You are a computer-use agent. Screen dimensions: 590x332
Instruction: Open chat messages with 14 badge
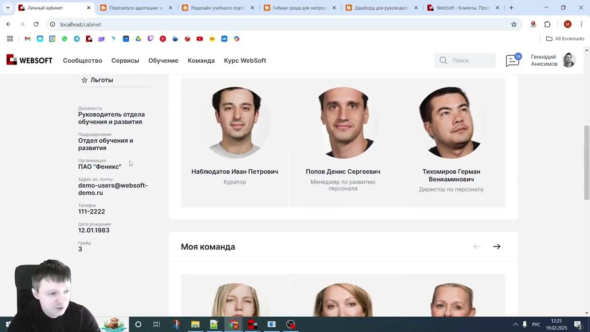pyautogui.click(x=513, y=60)
